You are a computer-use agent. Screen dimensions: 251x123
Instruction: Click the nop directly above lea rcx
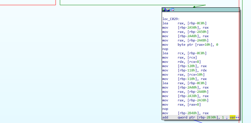pyautogui.click(x=165, y=49)
